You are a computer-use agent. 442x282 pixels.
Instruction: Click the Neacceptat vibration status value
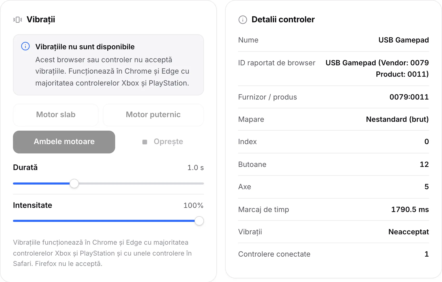click(x=409, y=232)
